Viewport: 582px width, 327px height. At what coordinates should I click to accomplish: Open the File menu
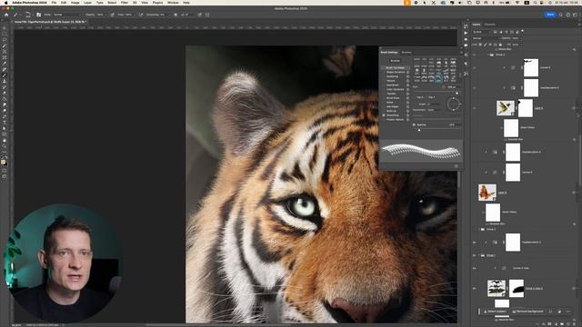coord(54,3)
